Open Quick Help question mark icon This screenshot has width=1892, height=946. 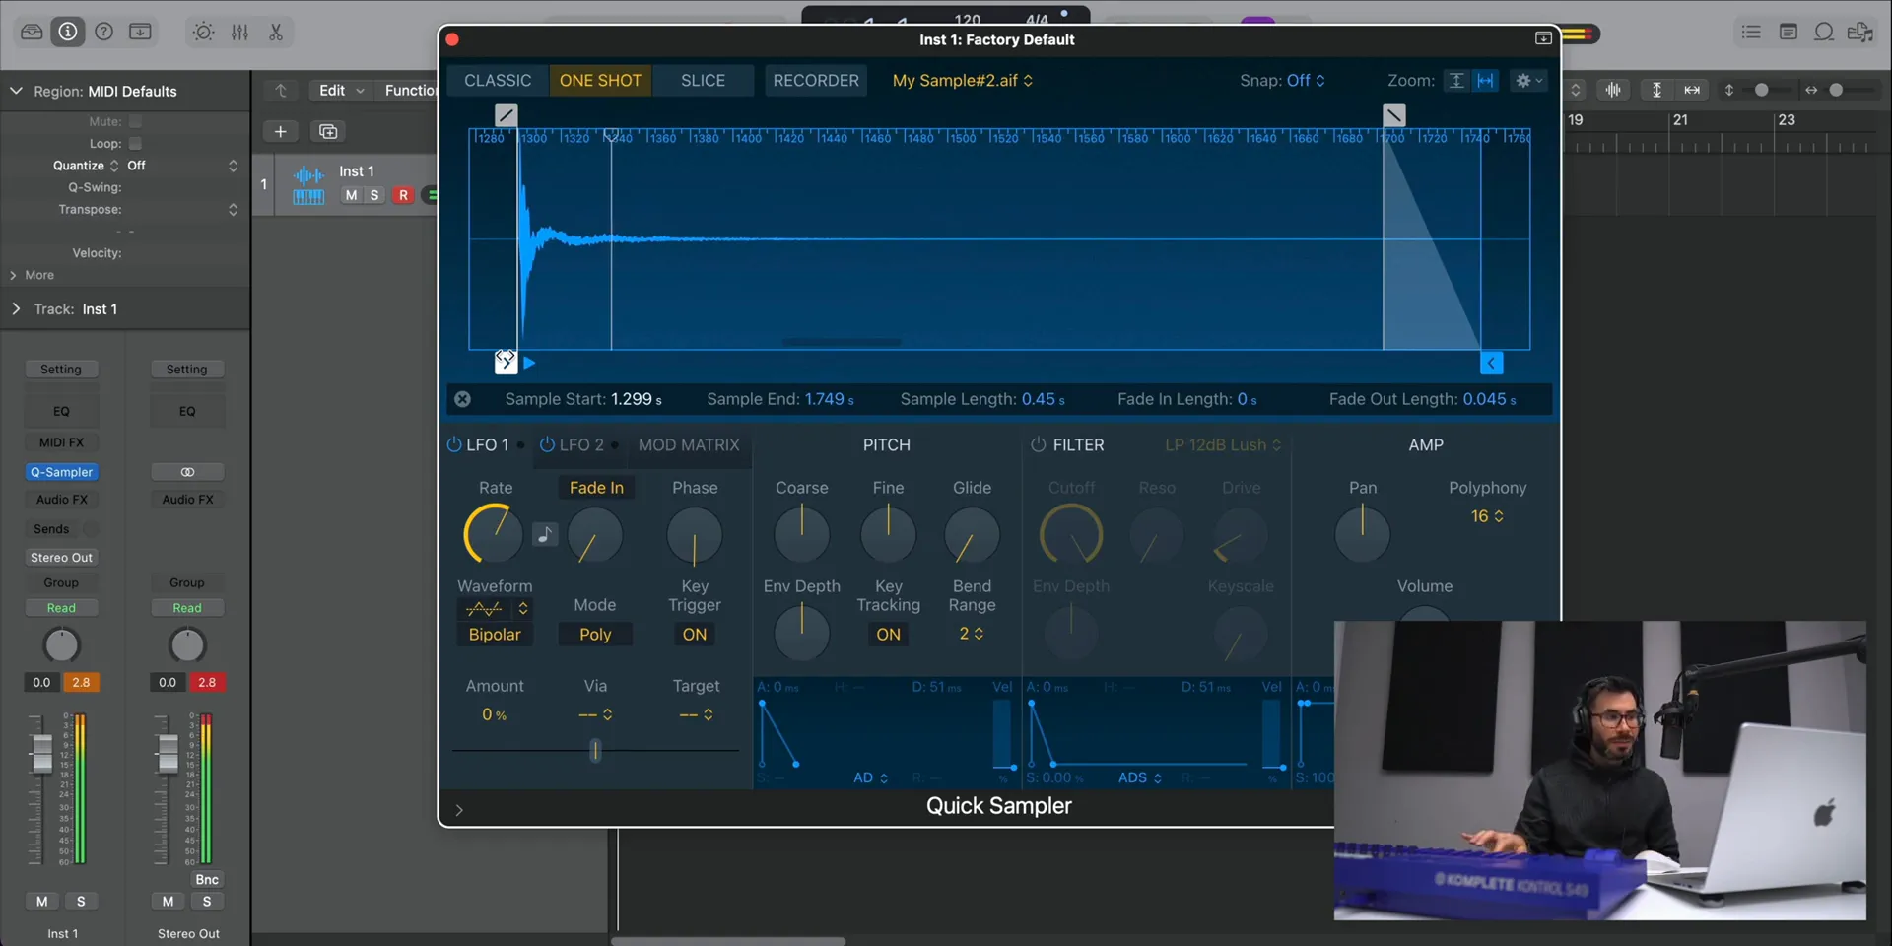[x=103, y=32]
